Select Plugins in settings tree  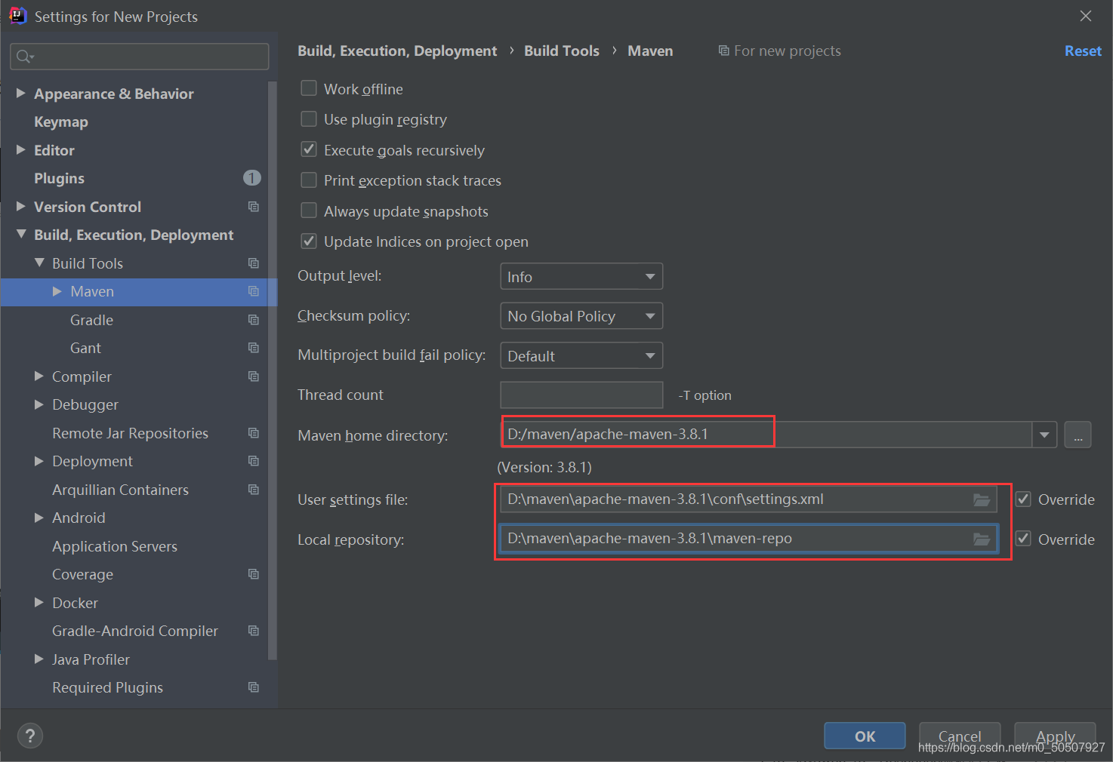click(59, 179)
